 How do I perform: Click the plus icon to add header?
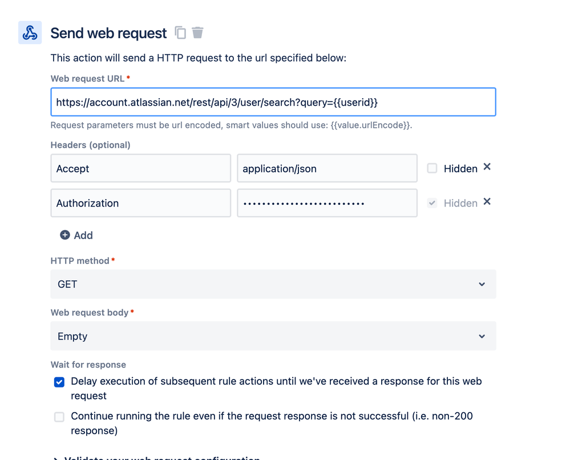65,235
